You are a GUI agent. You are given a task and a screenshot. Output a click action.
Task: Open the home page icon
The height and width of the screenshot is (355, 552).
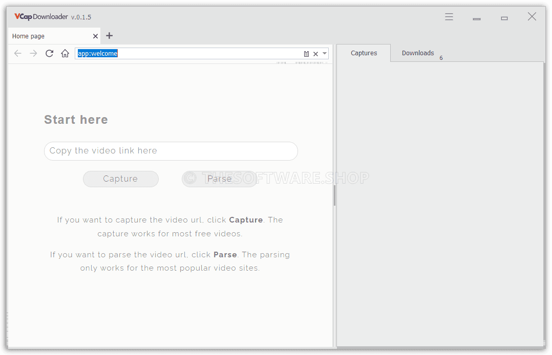pyautogui.click(x=65, y=54)
